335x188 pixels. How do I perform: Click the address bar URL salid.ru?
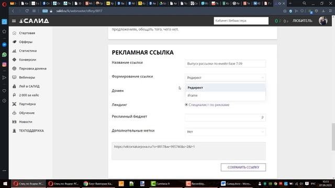(79, 11)
